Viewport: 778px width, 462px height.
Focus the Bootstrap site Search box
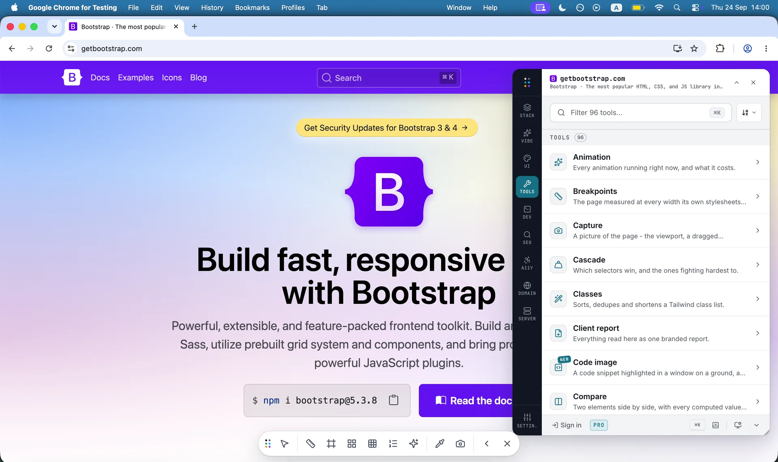pyautogui.click(x=389, y=78)
